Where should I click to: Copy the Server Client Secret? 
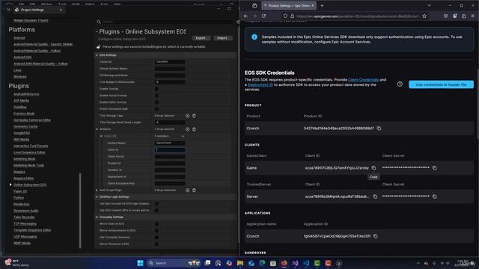point(435,197)
